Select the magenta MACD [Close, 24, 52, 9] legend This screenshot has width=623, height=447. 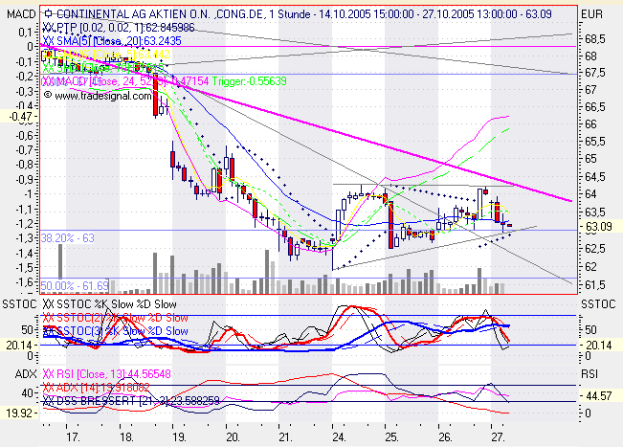[x=124, y=81]
